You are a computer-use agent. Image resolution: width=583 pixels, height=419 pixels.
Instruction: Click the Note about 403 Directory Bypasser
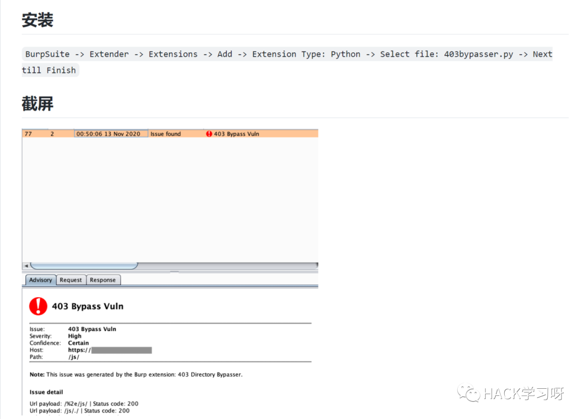136,374
